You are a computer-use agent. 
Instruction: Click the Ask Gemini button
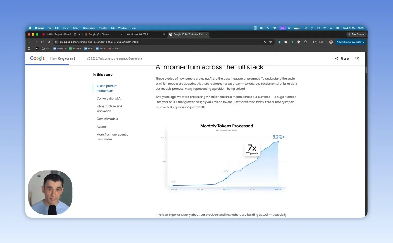click(x=356, y=34)
